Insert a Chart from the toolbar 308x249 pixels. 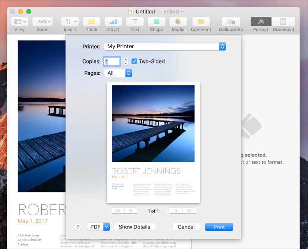pos(113,21)
